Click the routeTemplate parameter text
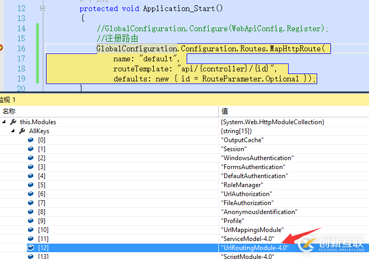This screenshot has height=259, width=369. pyautogui.click(x=195, y=69)
